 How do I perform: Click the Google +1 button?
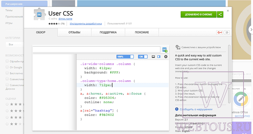[x=219, y=33]
